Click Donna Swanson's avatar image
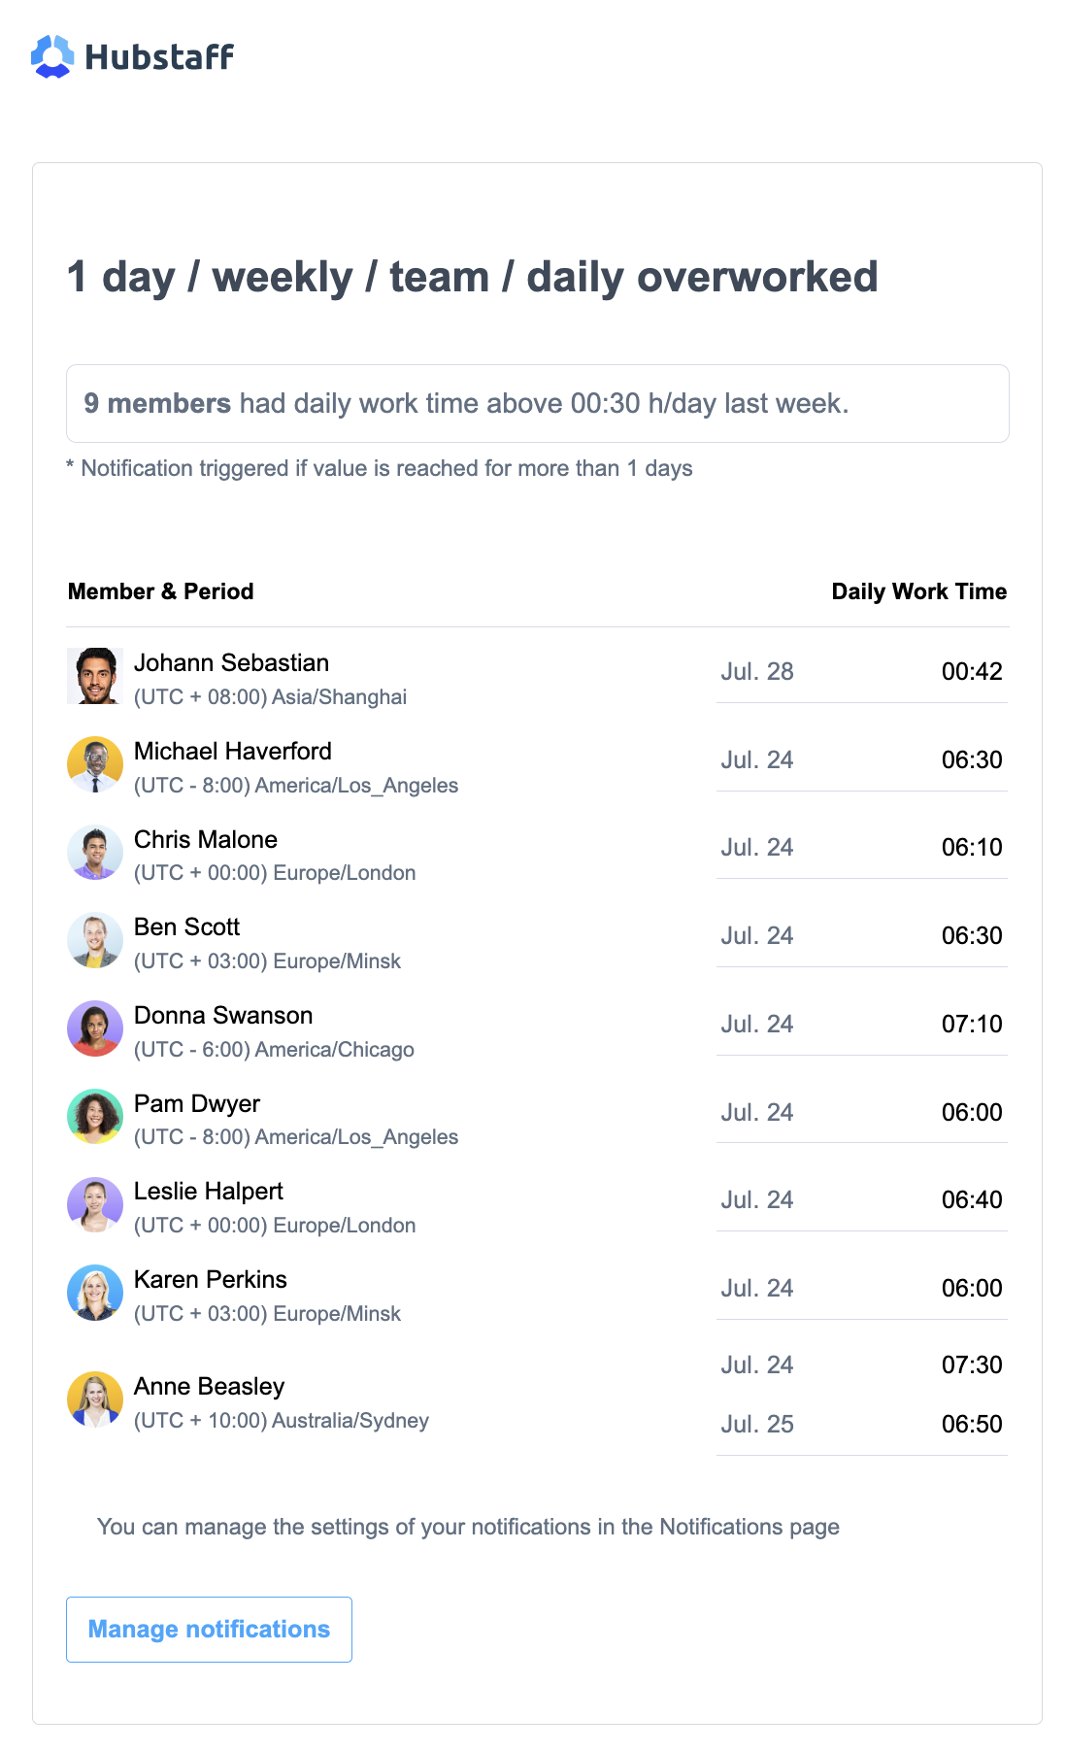 click(x=95, y=1028)
